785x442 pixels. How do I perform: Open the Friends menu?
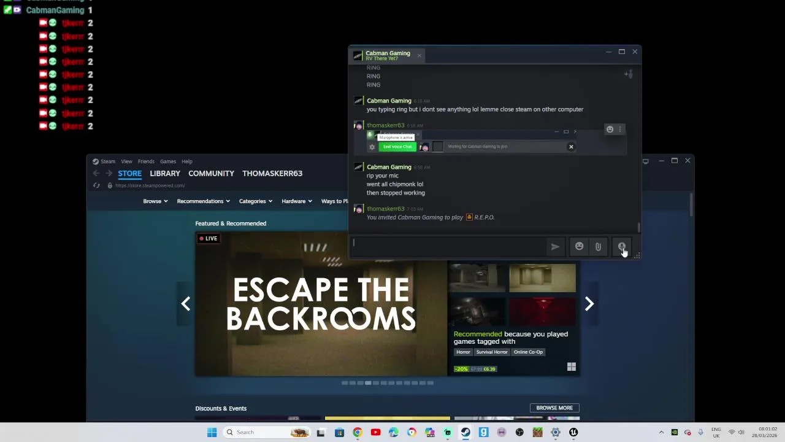[x=146, y=161]
